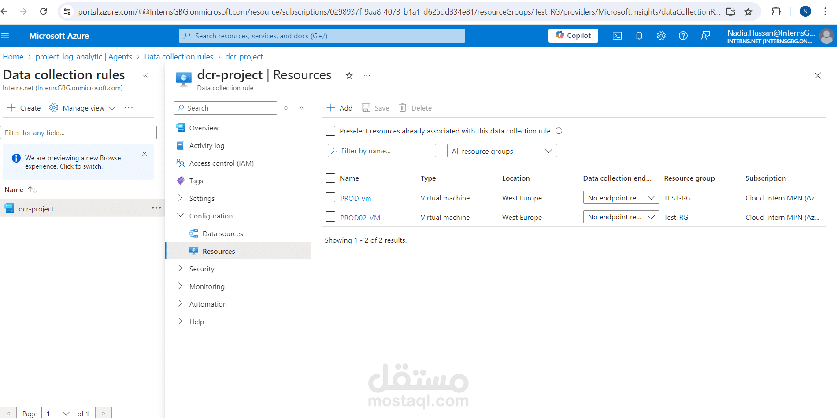Open the All resource groups dropdown

(x=502, y=151)
